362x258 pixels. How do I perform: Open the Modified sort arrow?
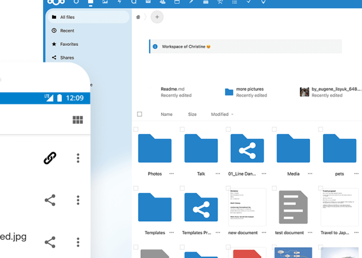point(232,115)
